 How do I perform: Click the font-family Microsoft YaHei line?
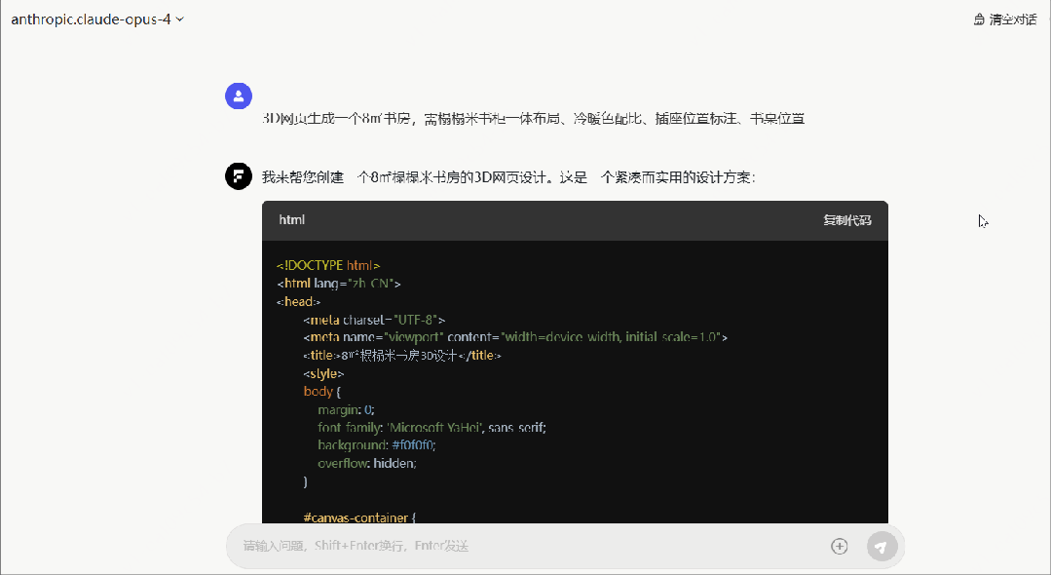pos(432,428)
